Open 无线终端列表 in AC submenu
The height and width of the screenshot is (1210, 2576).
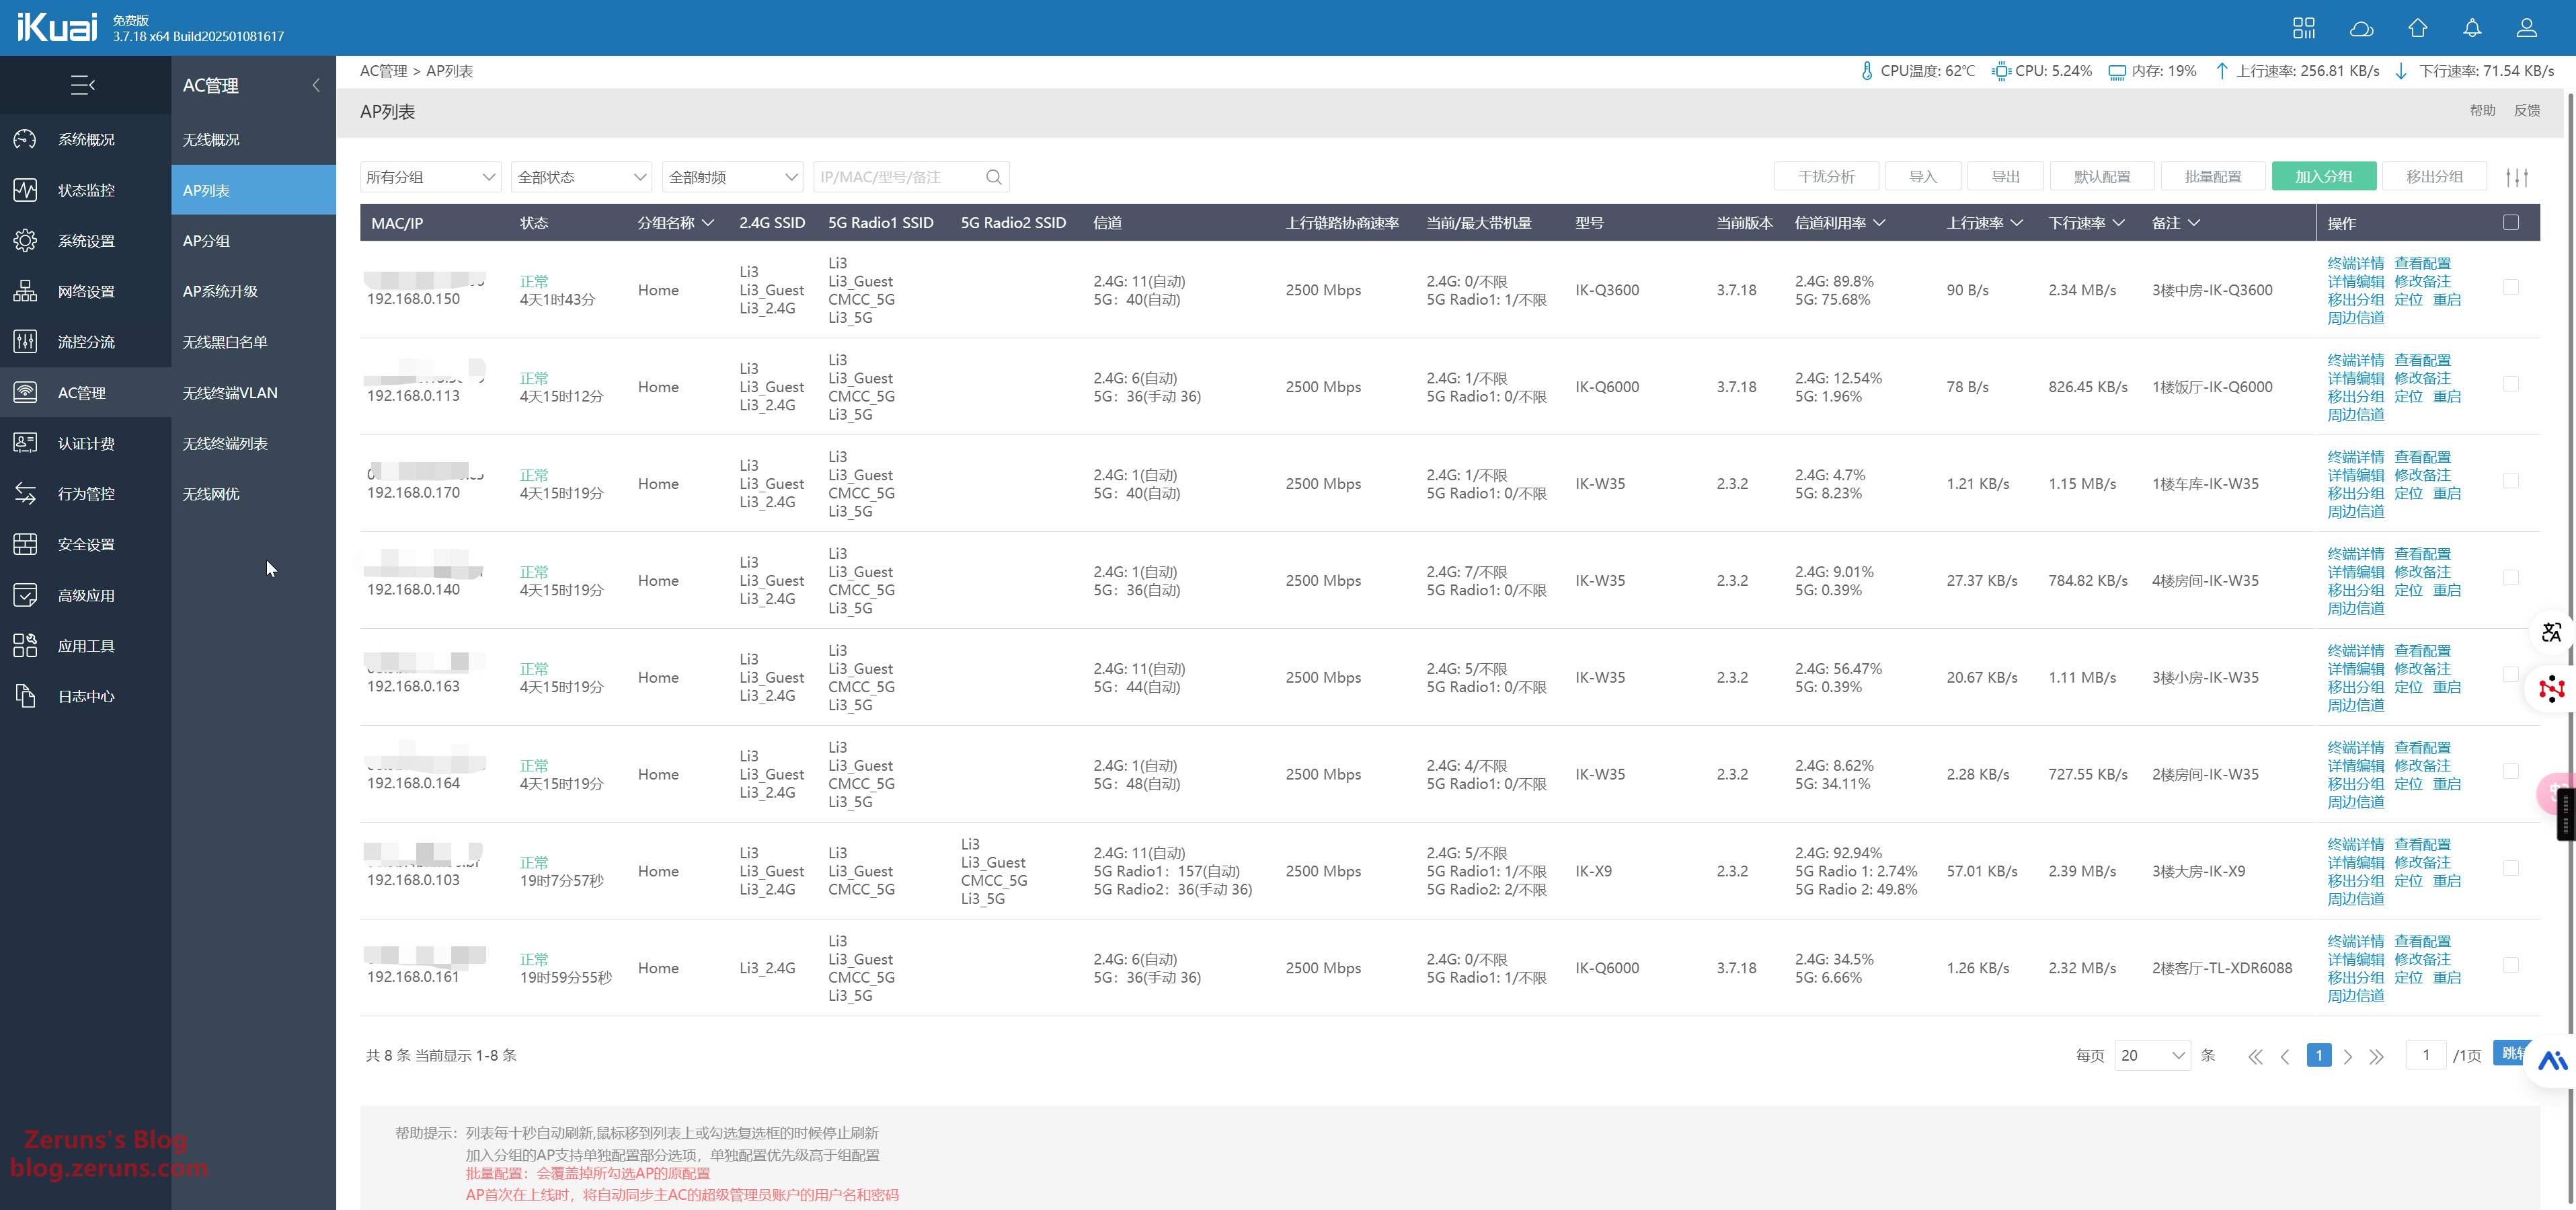coord(225,443)
